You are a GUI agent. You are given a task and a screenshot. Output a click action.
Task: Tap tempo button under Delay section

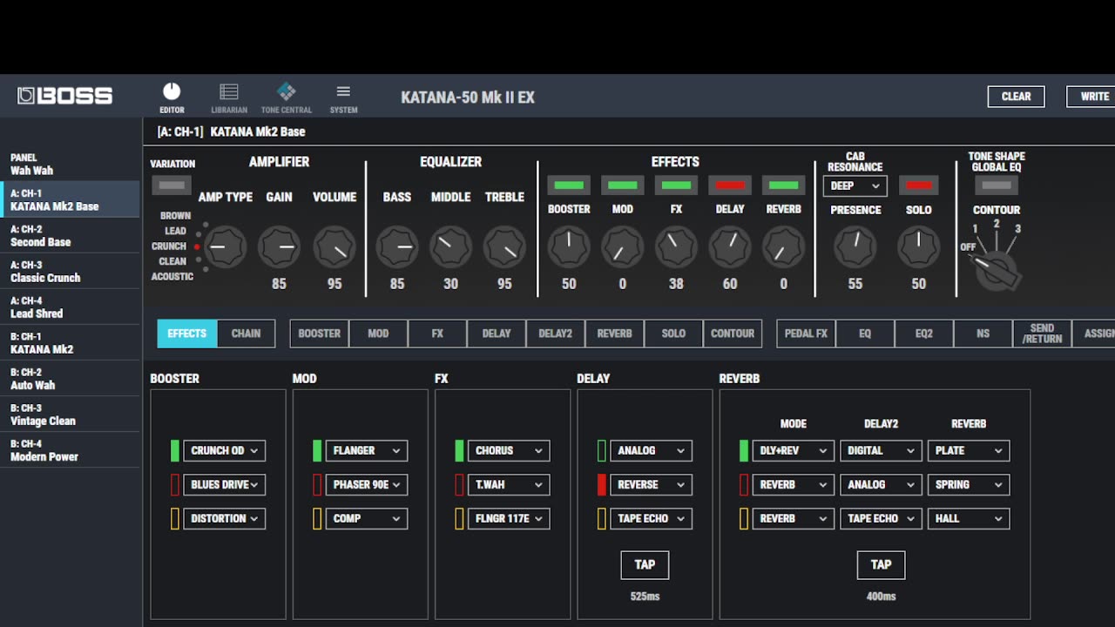pos(645,564)
